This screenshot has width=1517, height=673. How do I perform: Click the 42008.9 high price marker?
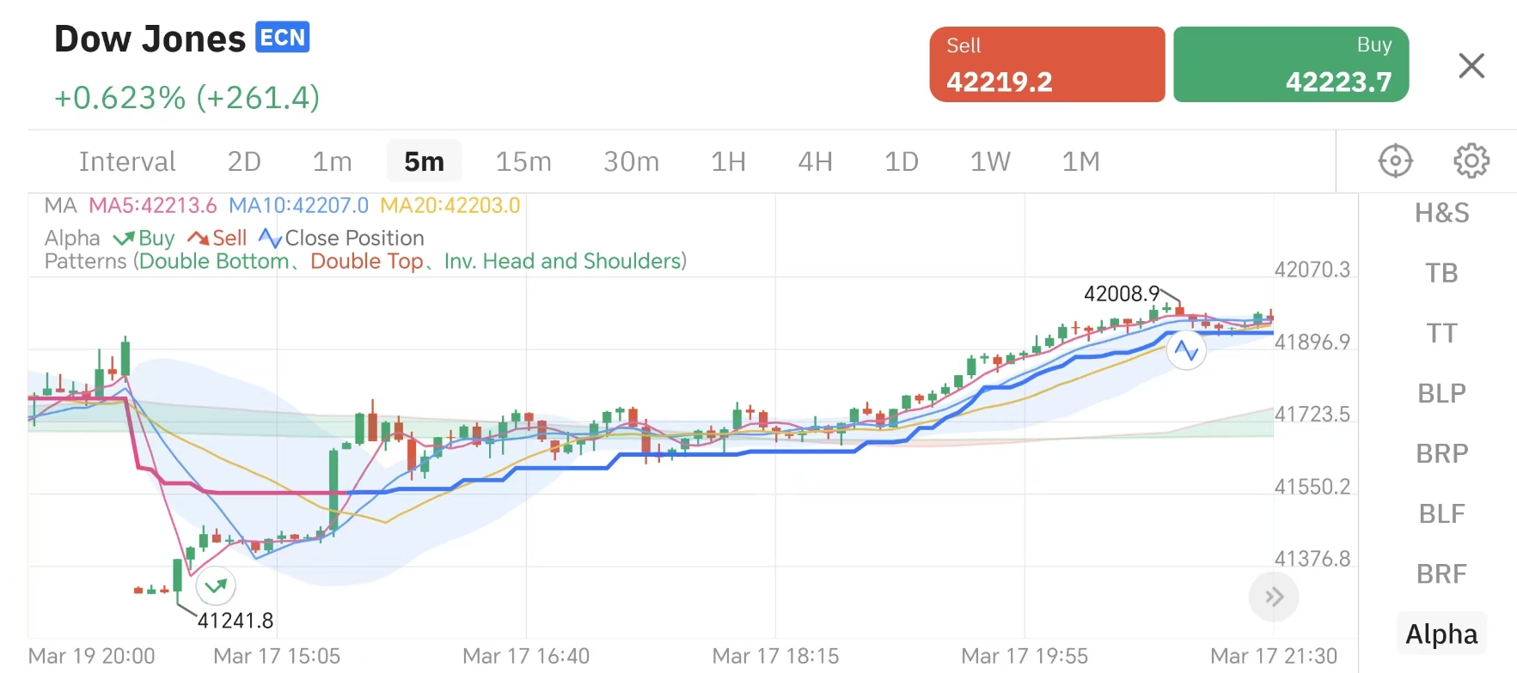(1122, 294)
